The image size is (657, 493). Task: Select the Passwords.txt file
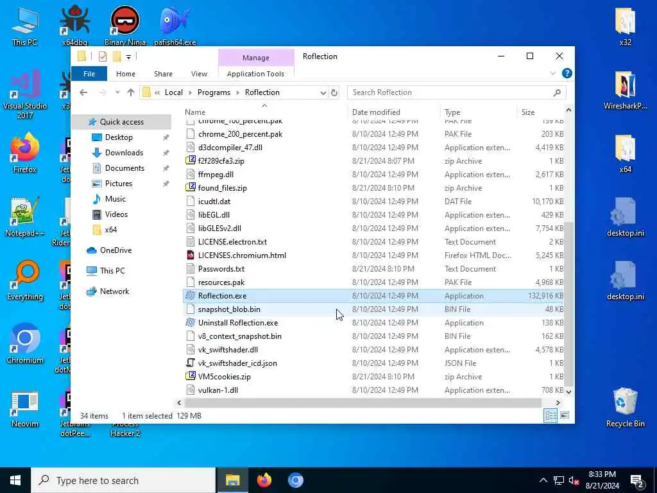373,269
